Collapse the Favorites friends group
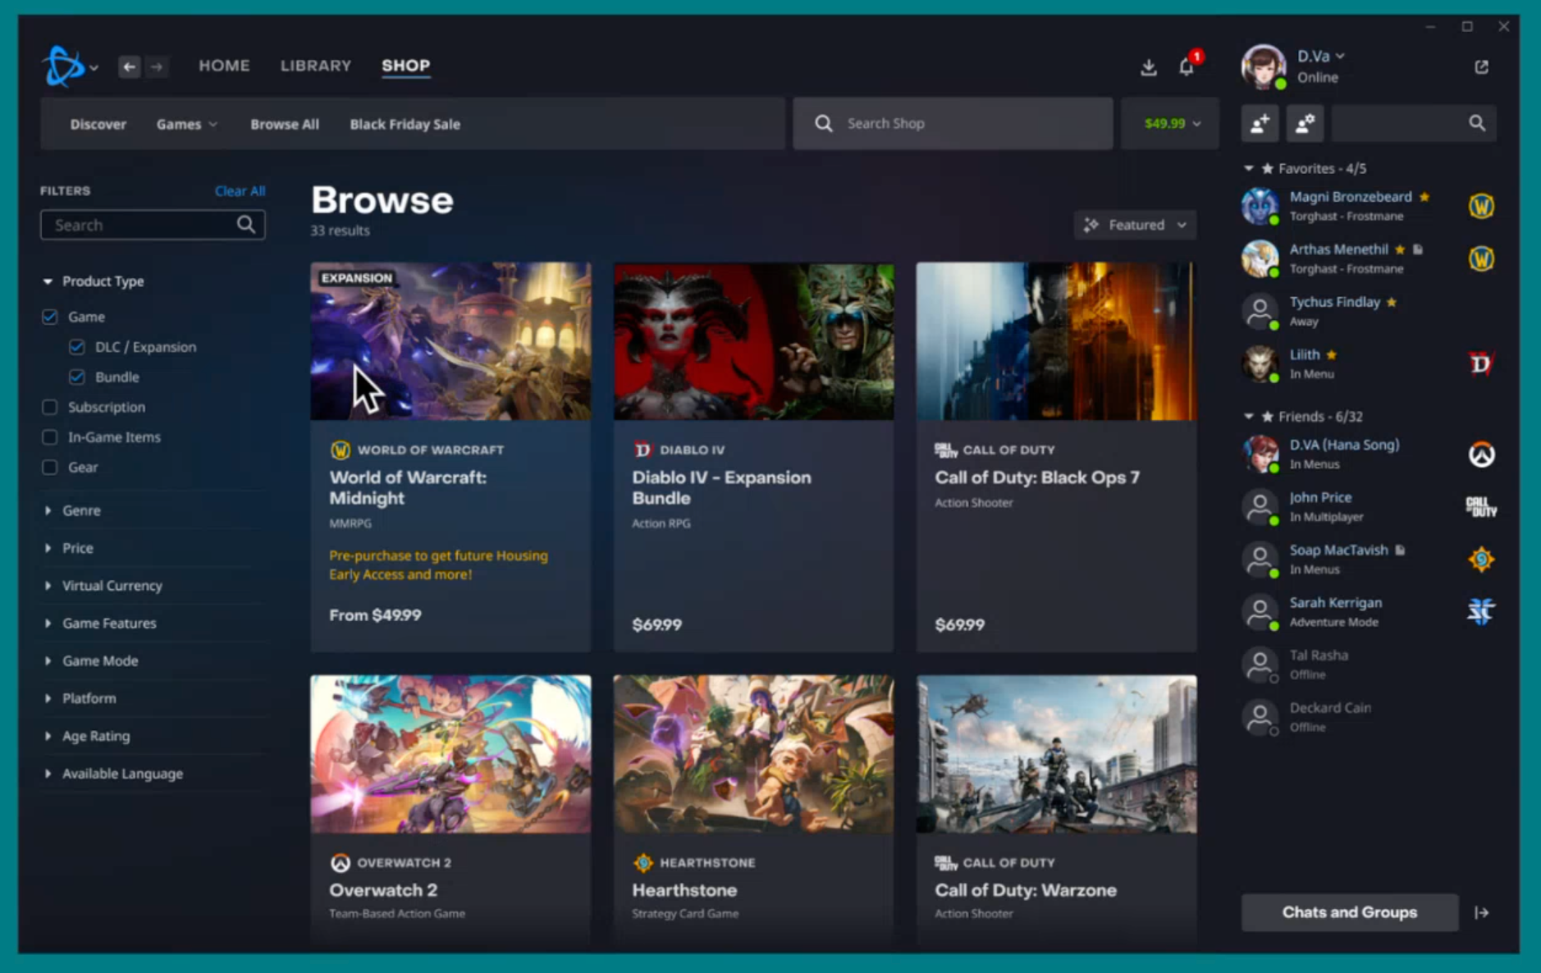1541x973 pixels. coord(1248,168)
